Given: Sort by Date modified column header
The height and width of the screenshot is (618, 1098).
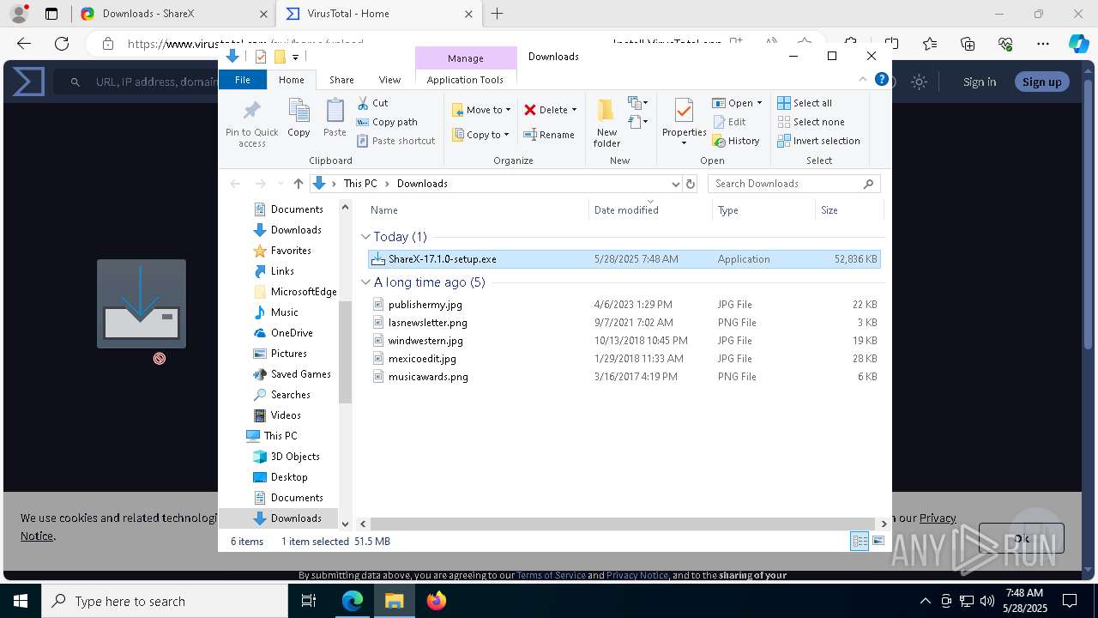Looking at the screenshot, I should 651,210.
